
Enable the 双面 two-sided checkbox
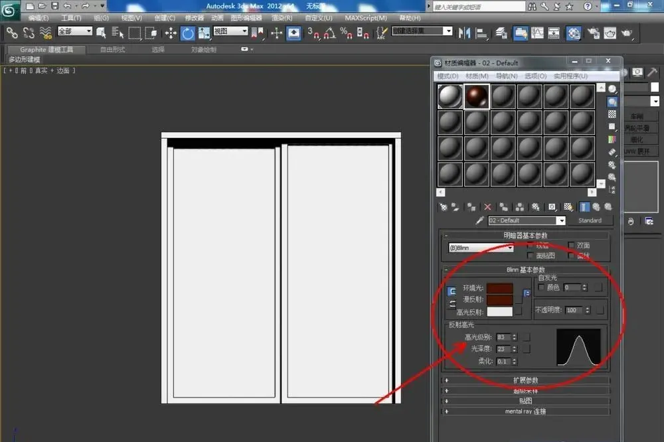[571, 245]
